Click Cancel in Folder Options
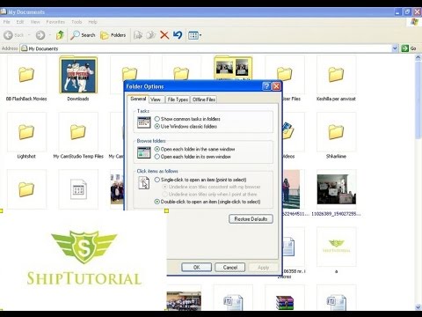Screen dimensions: 422x317 click(x=230, y=268)
